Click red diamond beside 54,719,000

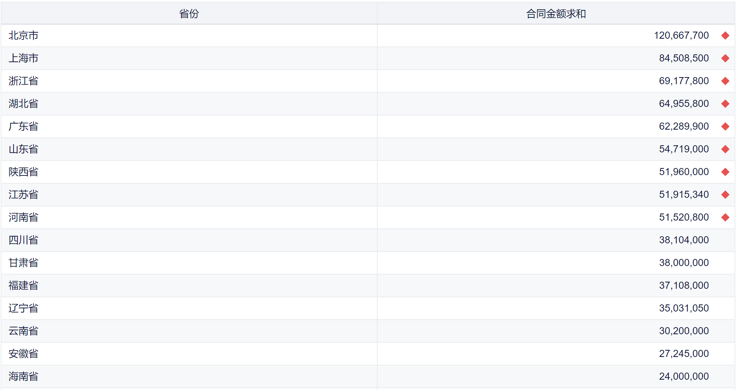pos(725,149)
